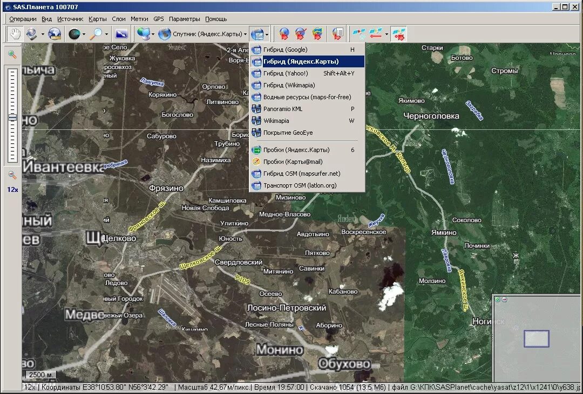This screenshot has height=394, width=583.
Task: Click minimap minus zoom icon
Action: (504, 299)
